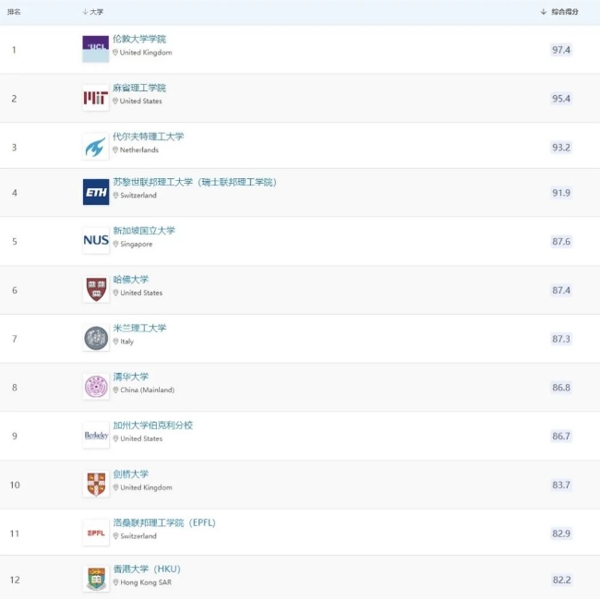Click the red EPFL logo

click(x=96, y=533)
